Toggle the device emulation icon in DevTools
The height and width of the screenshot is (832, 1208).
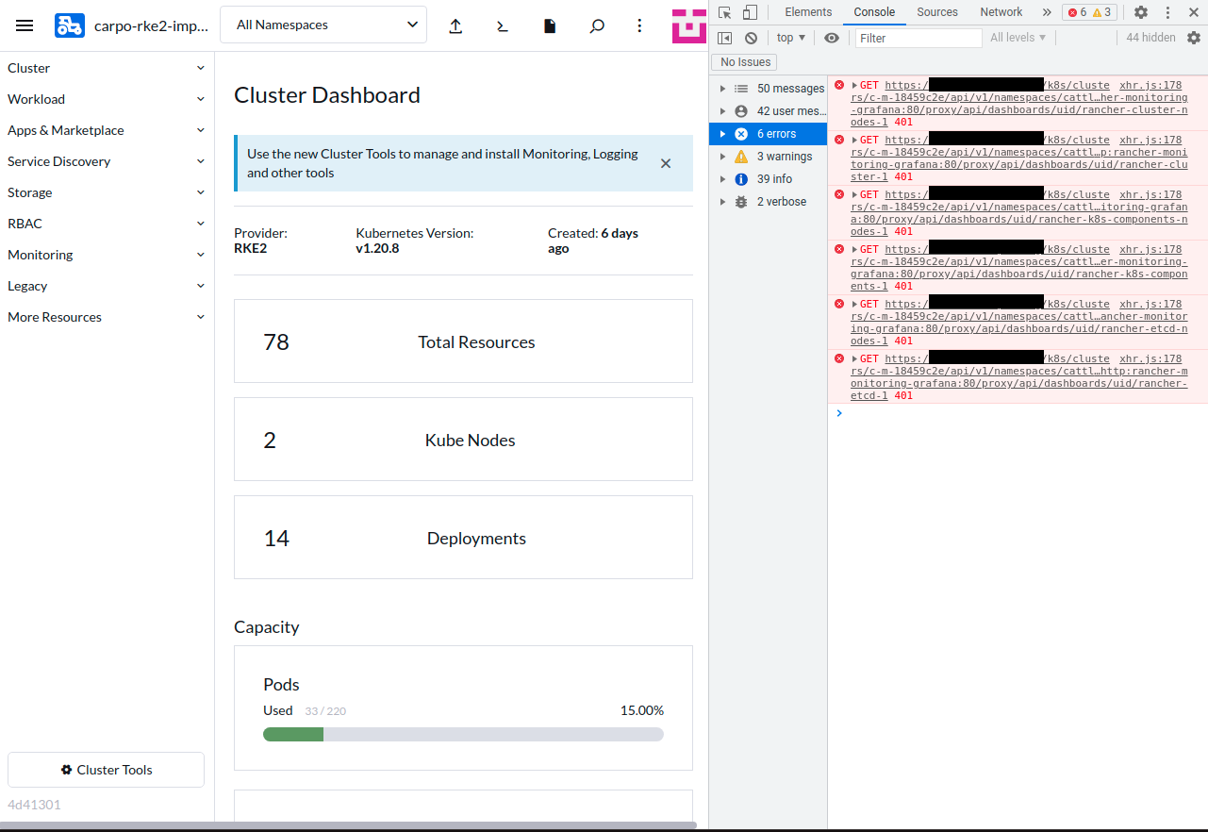pos(749,12)
